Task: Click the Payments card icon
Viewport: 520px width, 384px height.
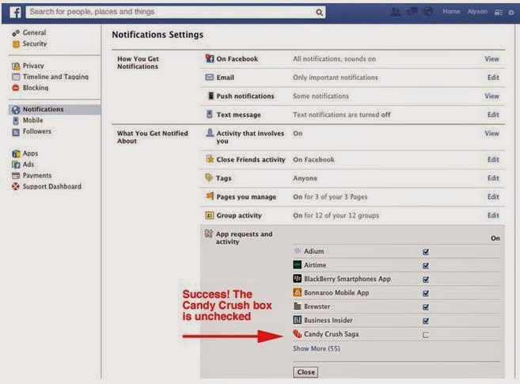Action: 16,176
